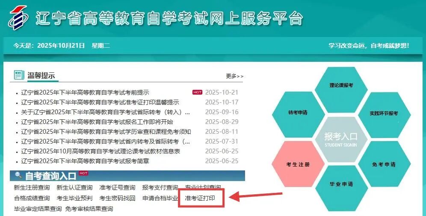The width and height of the screenshot is (426, 216).
Task: Open news about 省内转考及省际转考
Action: tap(105, 141)
